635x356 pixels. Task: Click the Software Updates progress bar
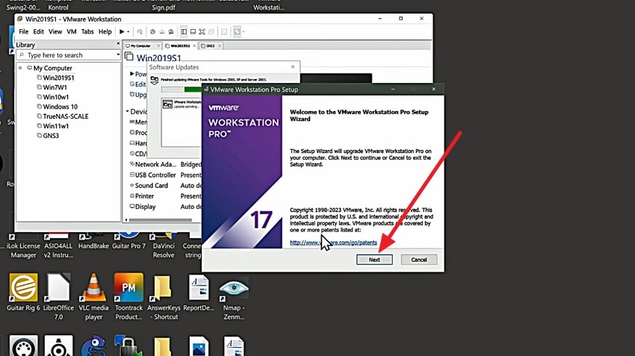[x=182, y=90]
